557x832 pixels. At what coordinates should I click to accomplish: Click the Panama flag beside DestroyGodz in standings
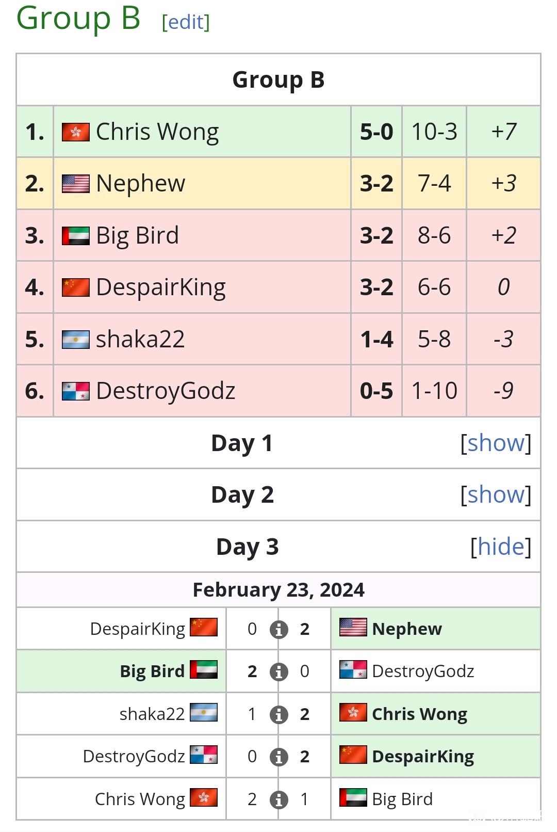75,391
